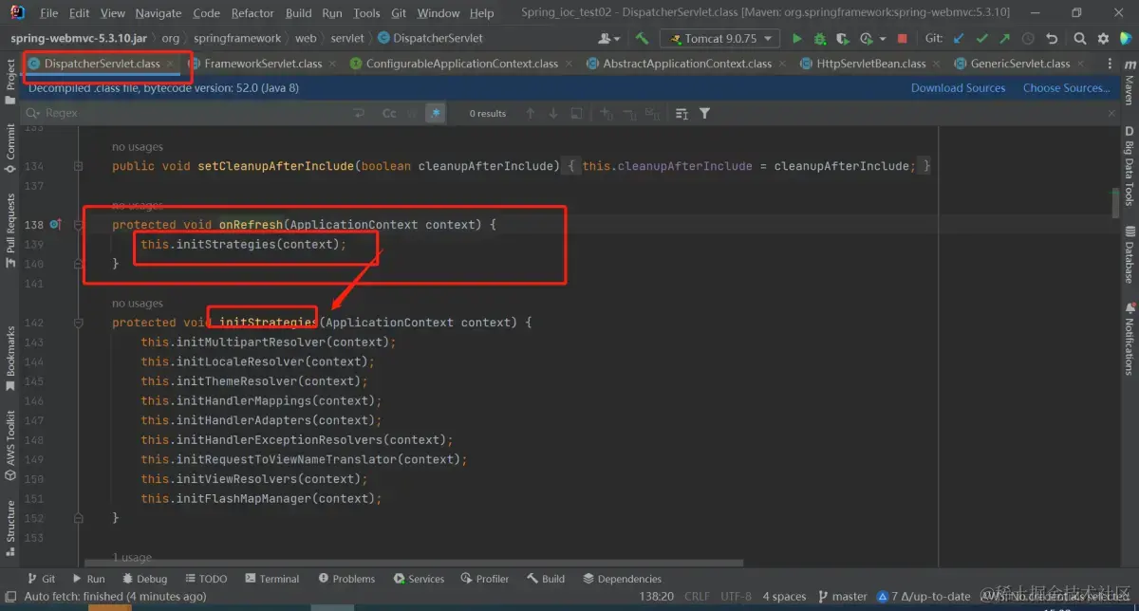Viewport: 1139px width, 611px height.
Task: Git push green arrow icon
Action: [x=1004, y=39]
